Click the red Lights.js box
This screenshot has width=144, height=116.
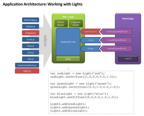point(27,71)
